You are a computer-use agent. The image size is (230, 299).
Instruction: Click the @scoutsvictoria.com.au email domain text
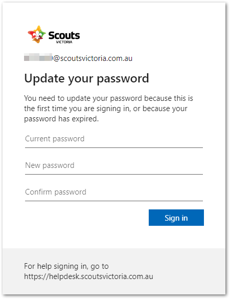tap(93, 58)
